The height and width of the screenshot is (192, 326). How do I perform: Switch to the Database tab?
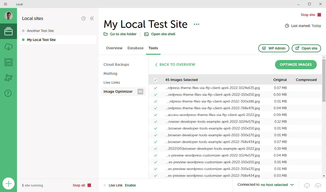[x=135, y=48]
